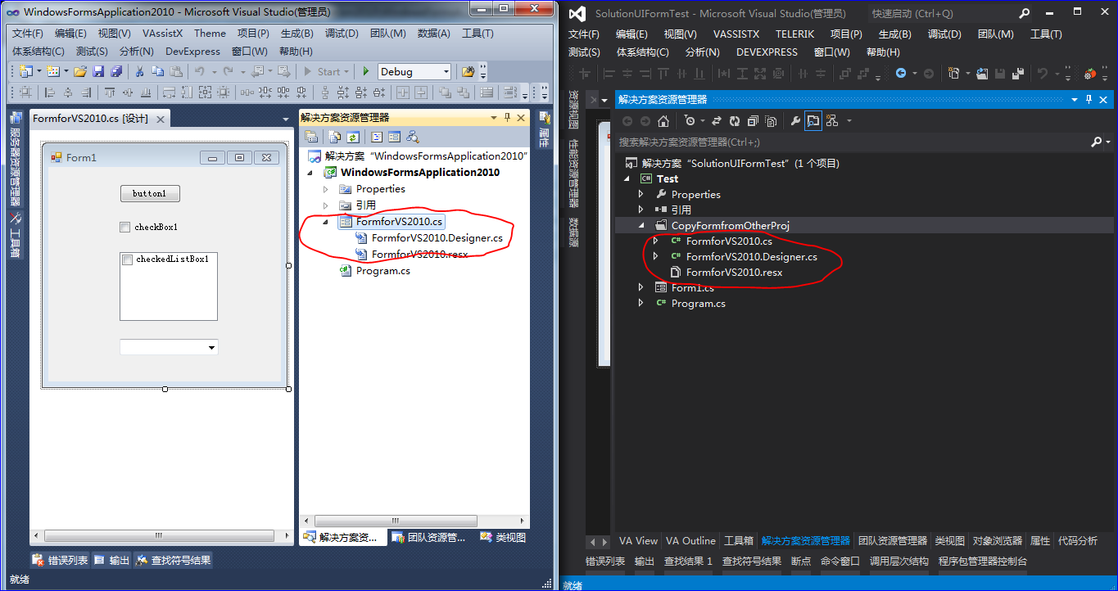Open 查找符号结果 panel in VS2010 bottom bar
Screen dimensions: 1118x591
174,561
